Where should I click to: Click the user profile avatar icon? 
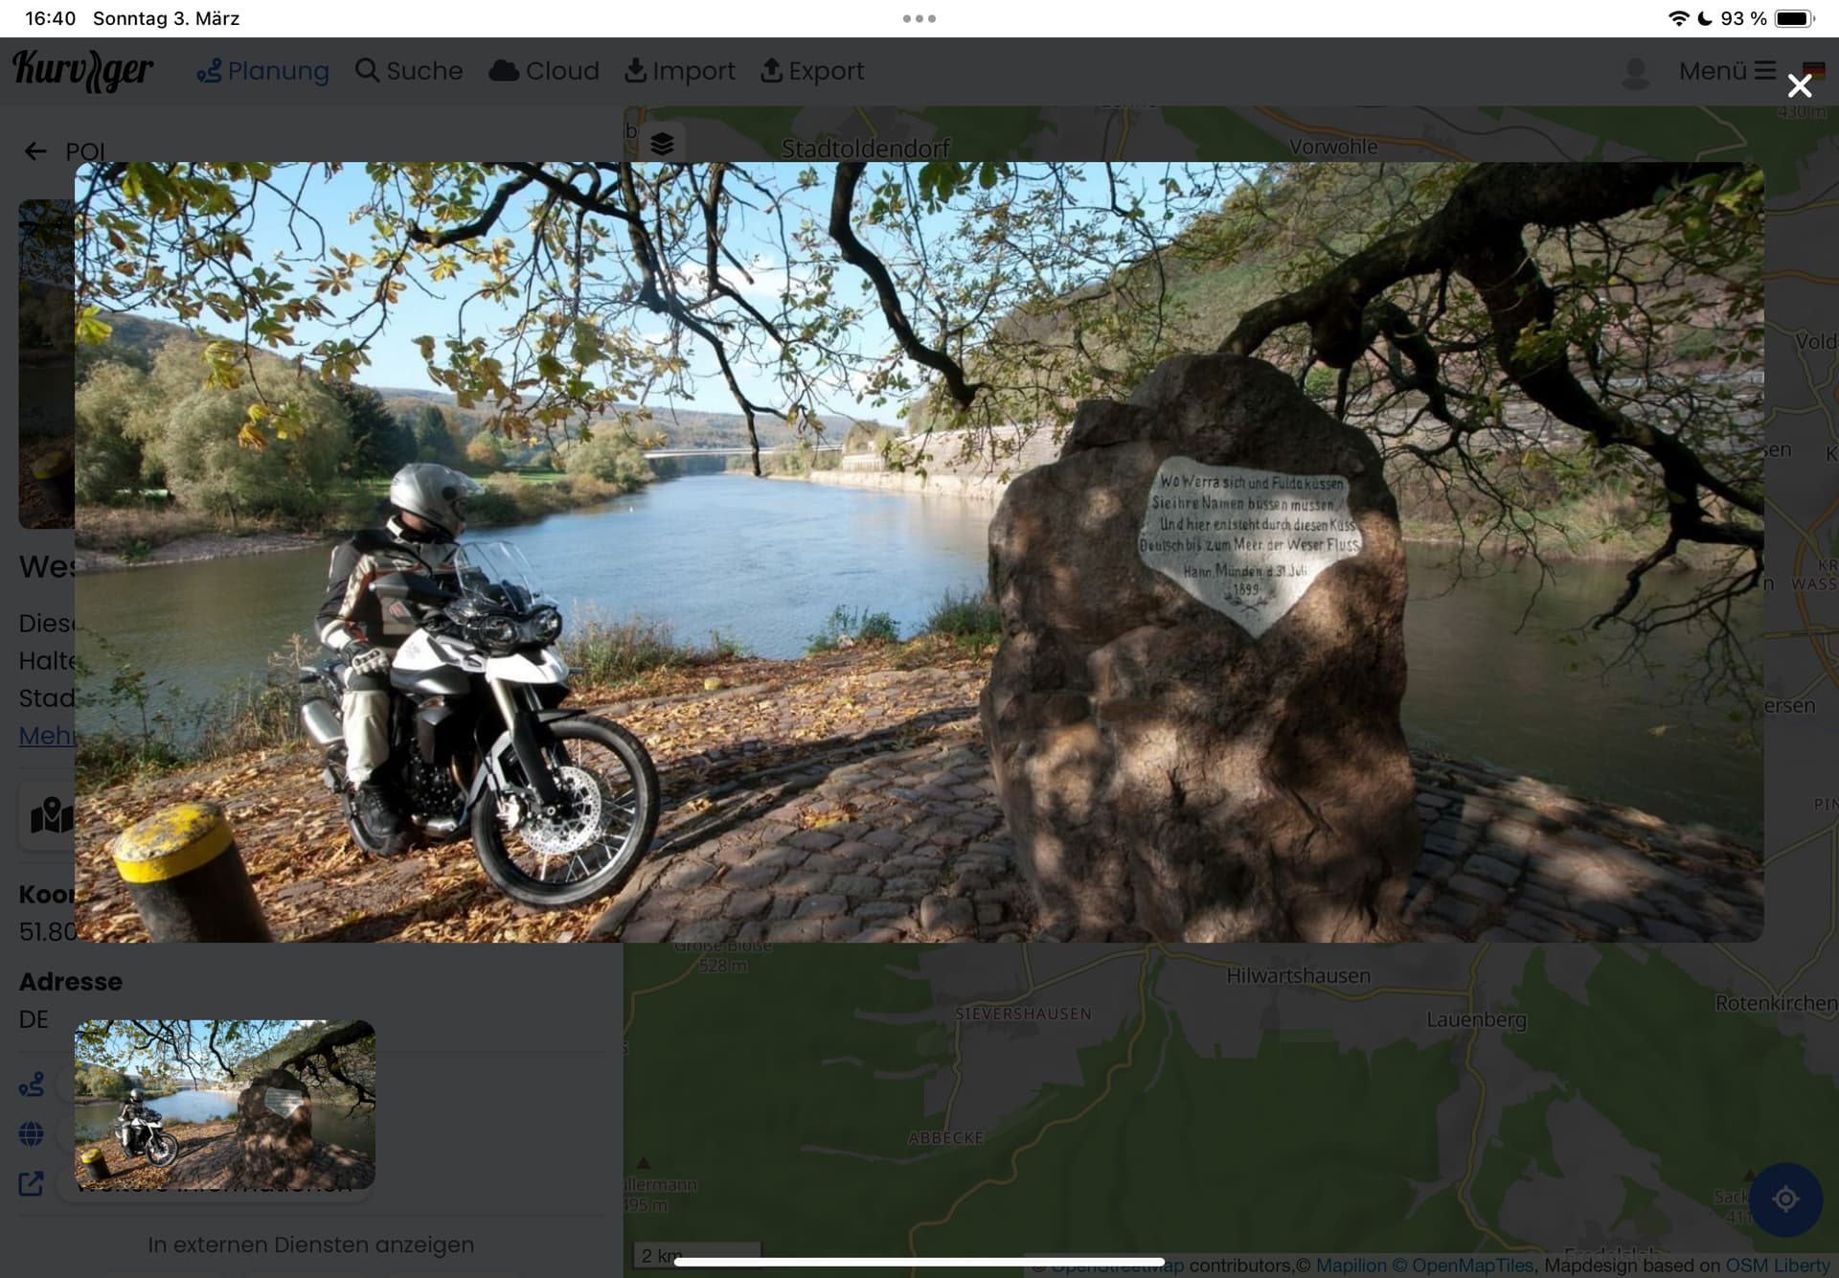tap(1636, 72)
